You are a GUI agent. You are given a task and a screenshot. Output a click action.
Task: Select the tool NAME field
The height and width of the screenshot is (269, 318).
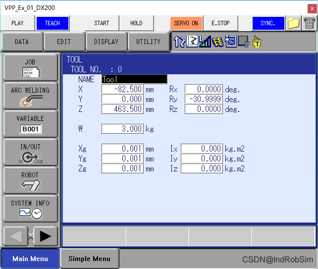(134, 79)
